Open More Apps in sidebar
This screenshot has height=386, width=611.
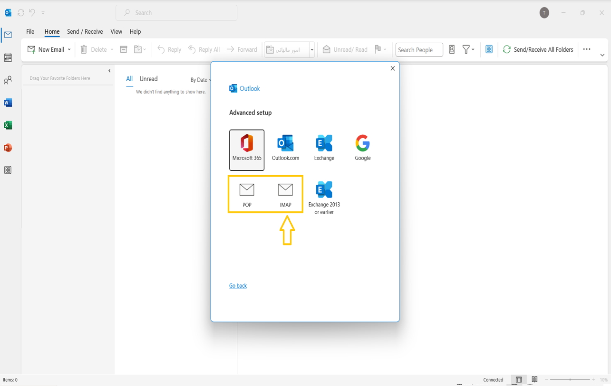point(8,170)
